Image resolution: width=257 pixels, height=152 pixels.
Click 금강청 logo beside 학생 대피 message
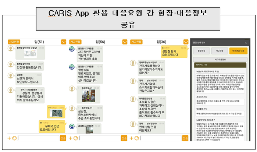72,67
